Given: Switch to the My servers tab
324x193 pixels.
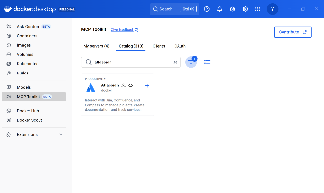Looking at the screenshot, I should (96, 46).
